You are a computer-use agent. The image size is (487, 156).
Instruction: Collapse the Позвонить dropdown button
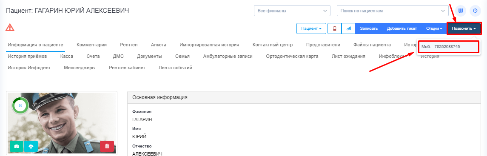click(x=464, y=28)
